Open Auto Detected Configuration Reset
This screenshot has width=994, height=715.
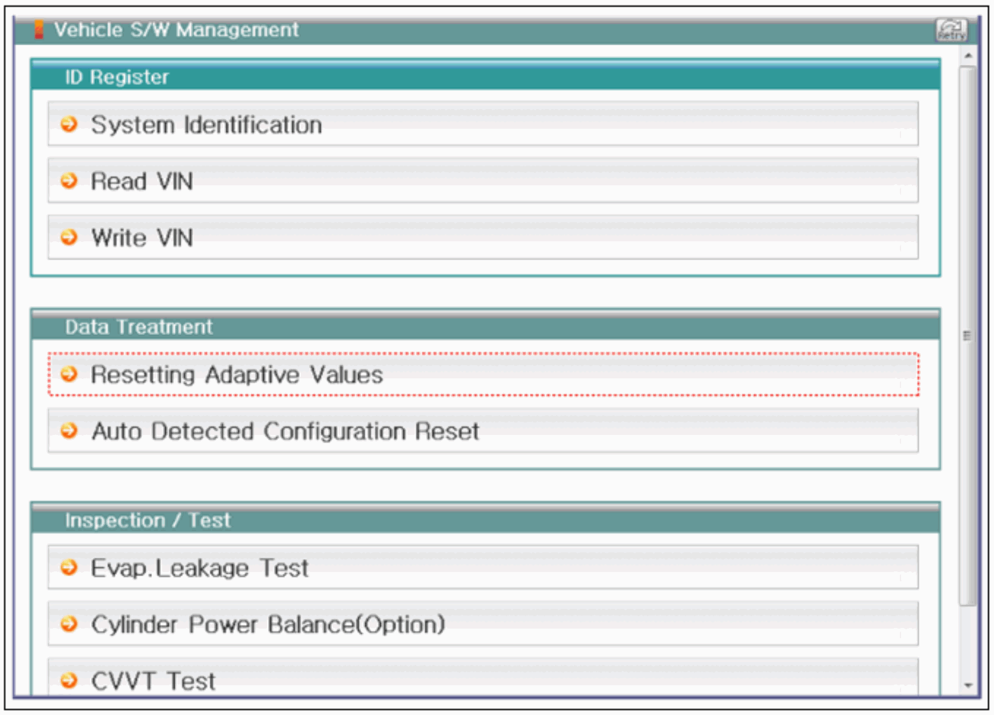point(285,431)
